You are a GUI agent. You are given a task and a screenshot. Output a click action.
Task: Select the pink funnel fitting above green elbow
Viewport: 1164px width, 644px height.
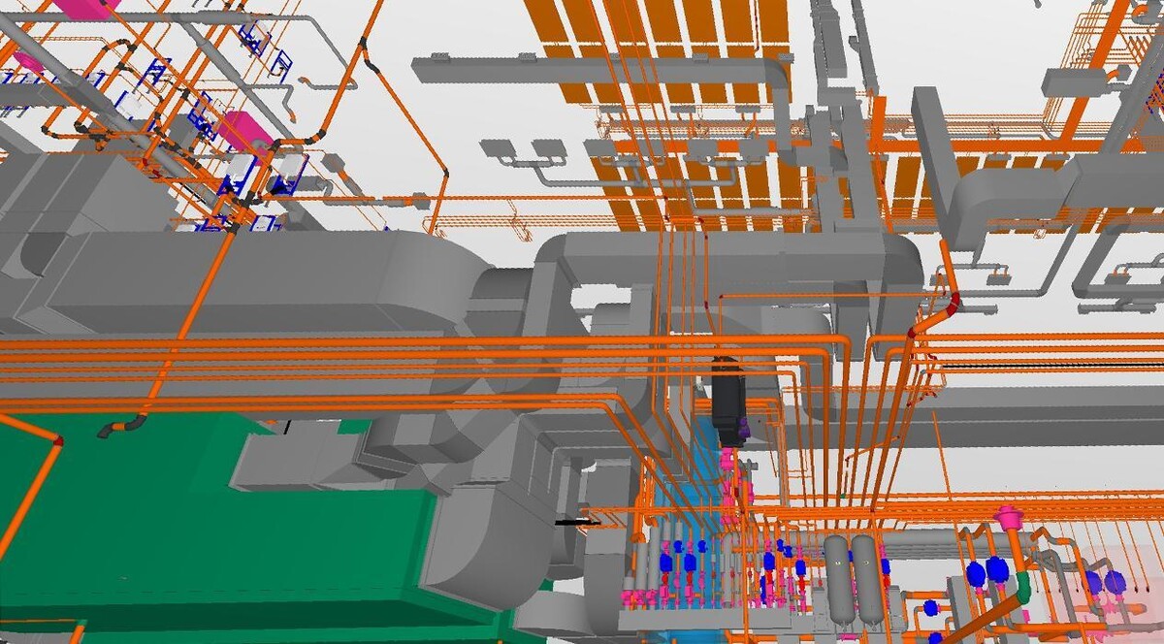pyautogui.click(x=1011, y=516)
